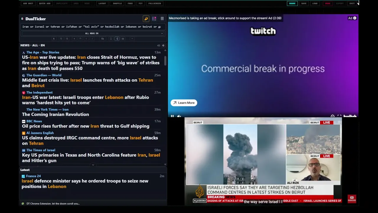The height and width of the screenshot is (213, 378).
Task: Click the YouTube SUBSCRIBE badge on Al Jazeera video
Action: tap(352, 199)
